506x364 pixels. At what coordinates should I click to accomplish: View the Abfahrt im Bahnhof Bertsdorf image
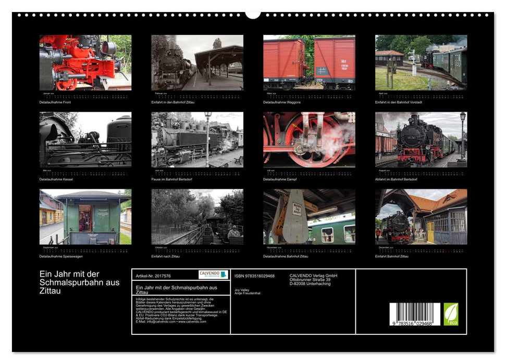click(x=422, y=139)
